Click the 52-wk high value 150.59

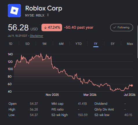(83, 115)
